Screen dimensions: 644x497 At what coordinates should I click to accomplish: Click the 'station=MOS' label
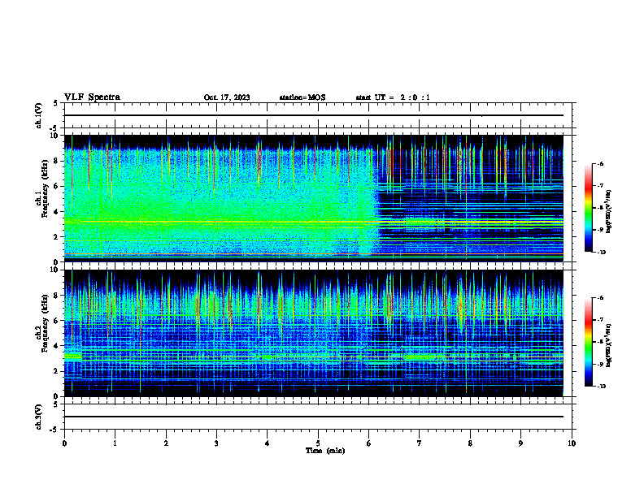click(302, 97)
